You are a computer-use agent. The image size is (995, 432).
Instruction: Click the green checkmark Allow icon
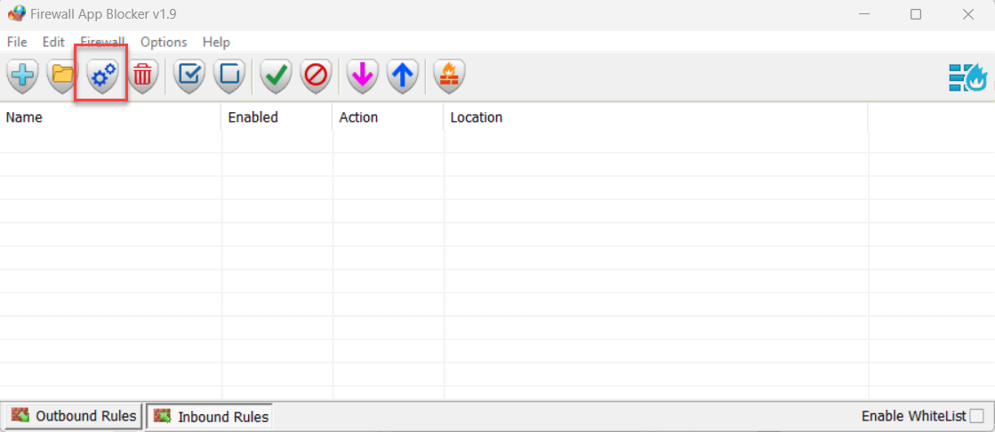pos(276,76)
